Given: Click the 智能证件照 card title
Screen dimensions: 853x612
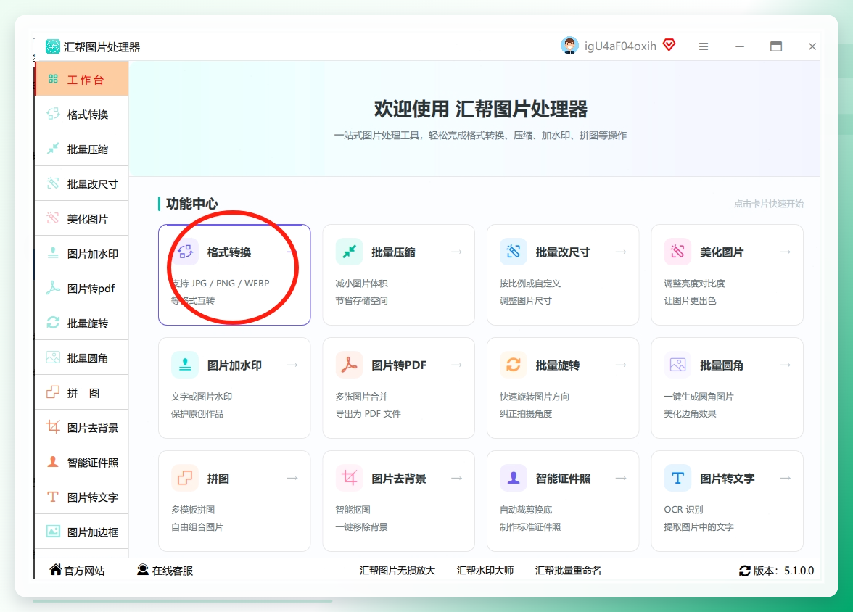Looking at the screenshot, I should [563, 479].
